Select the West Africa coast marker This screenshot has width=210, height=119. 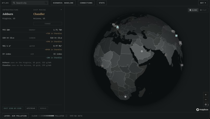point(102,66)
